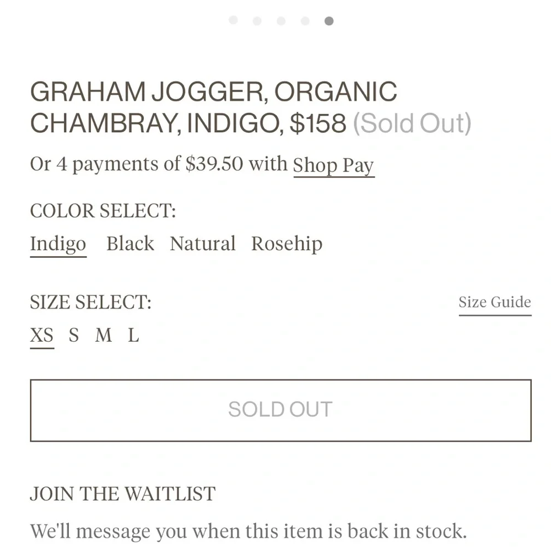The height and width of the screenshot is (551, 551).
Task: Select the Rosehip color option
Action: pos(287,244)
